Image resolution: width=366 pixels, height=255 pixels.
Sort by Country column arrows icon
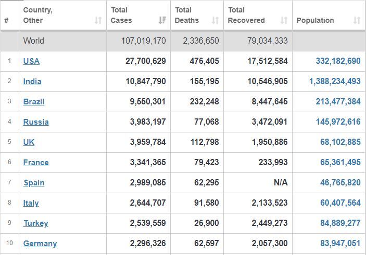pos(98,20)
